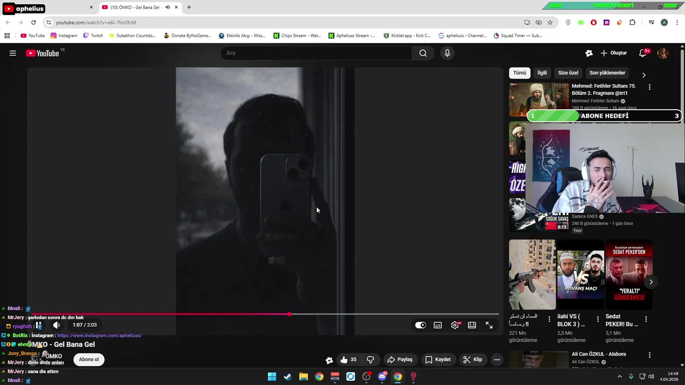The width and height of the screenshot is (685, 385).
Task: Click the Oluştur create button
Action: point(613,53)
